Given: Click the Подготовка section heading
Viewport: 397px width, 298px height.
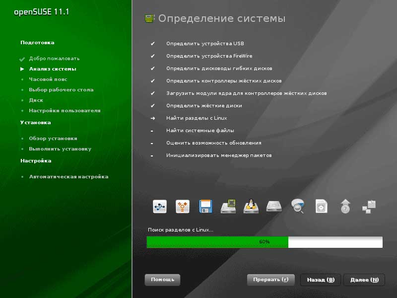Looking at the screenshot, I should [37, 43].
